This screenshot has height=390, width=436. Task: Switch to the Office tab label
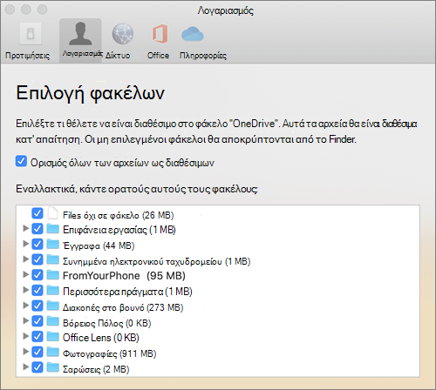point(158,55)
